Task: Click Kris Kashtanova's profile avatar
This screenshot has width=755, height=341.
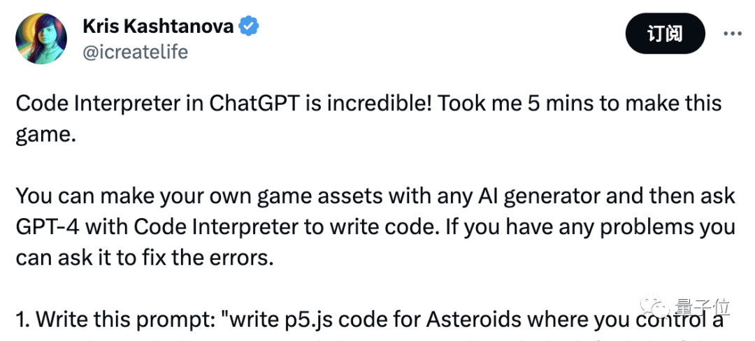Action: (41, 39)
